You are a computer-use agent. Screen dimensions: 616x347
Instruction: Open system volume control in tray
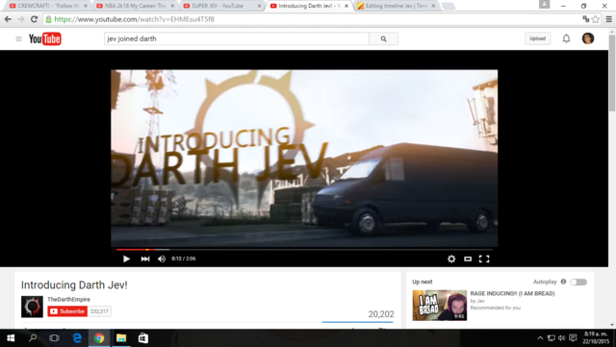(562, 338)
